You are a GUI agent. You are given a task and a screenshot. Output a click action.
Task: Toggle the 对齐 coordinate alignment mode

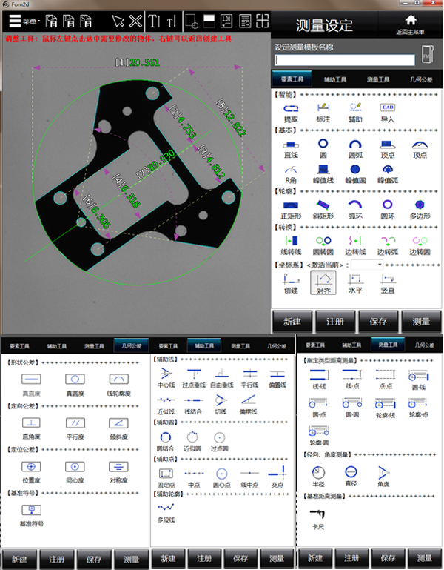coord(323,281)
